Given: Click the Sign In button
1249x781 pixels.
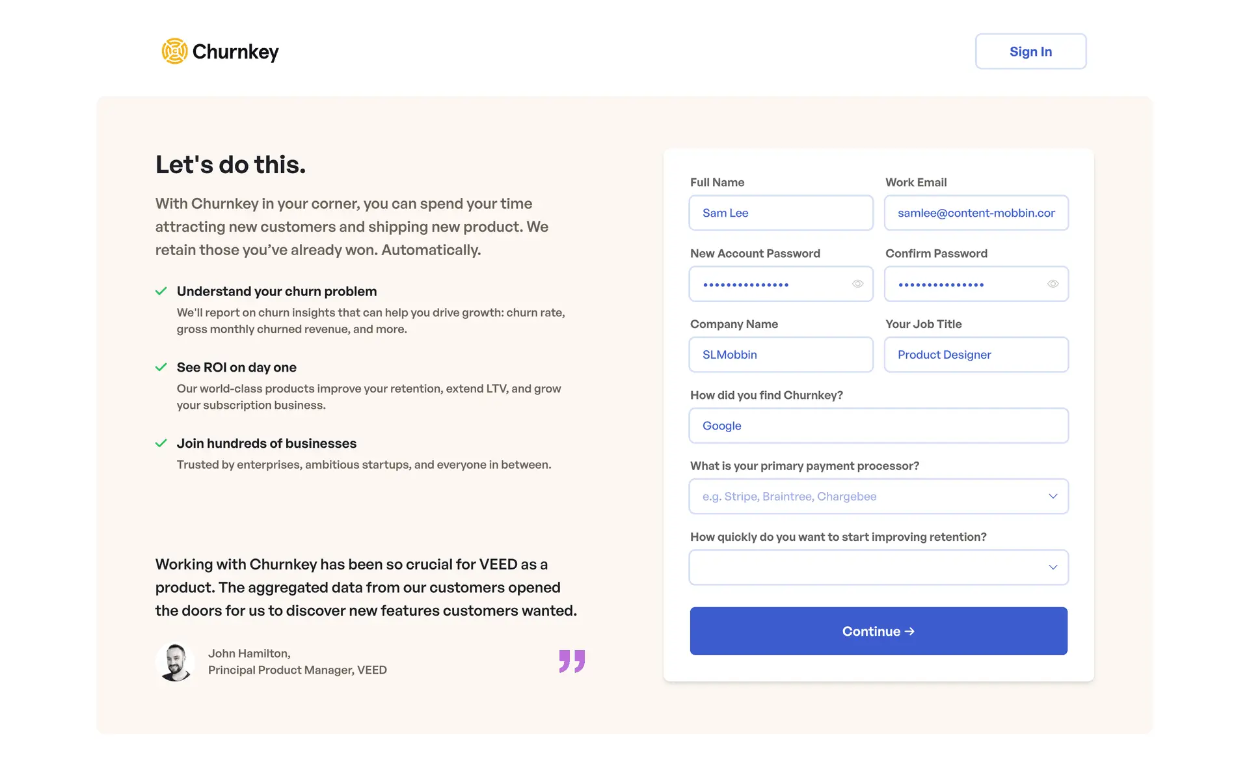Looking at the screenshot, I should coord(1030,51).
